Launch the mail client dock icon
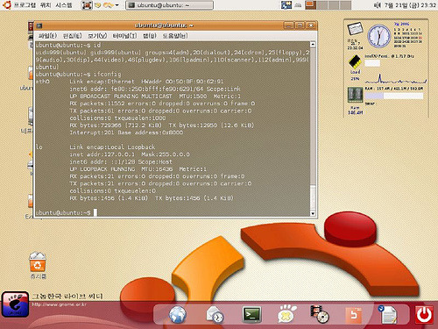The width and height of the screenshot is (438, 329). tap(215, 314)
